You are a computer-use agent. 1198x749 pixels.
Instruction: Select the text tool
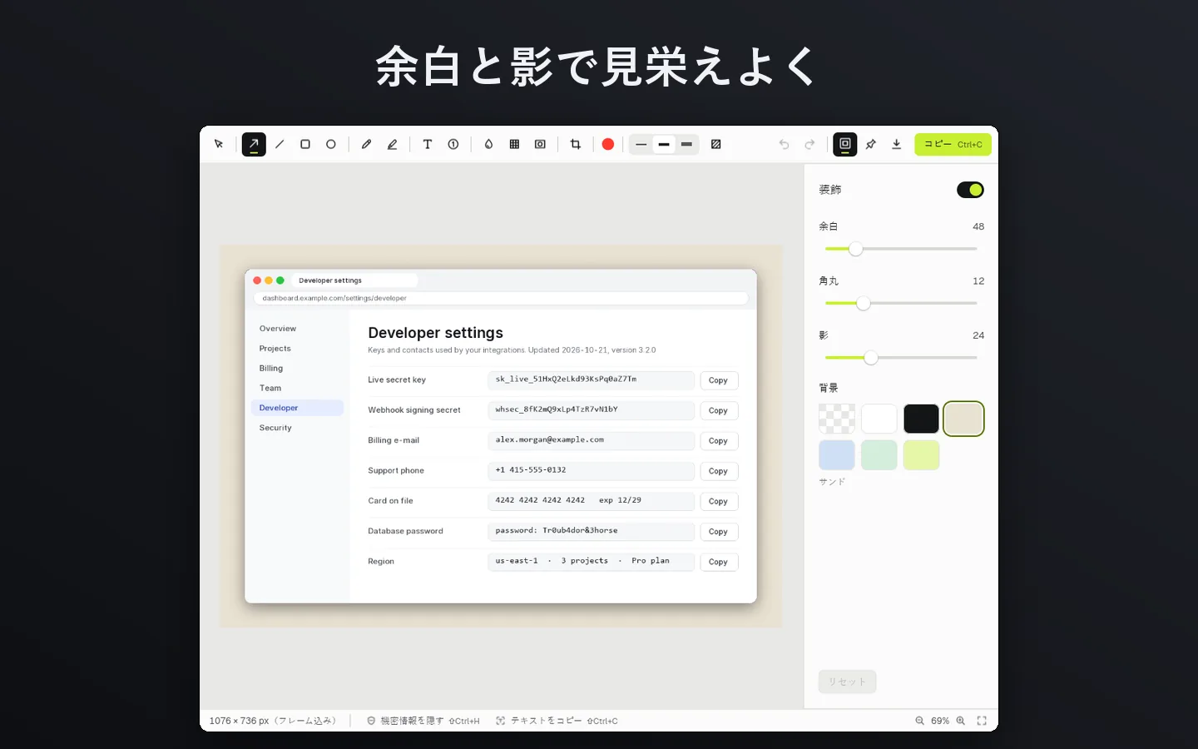[x=428, y=144]
